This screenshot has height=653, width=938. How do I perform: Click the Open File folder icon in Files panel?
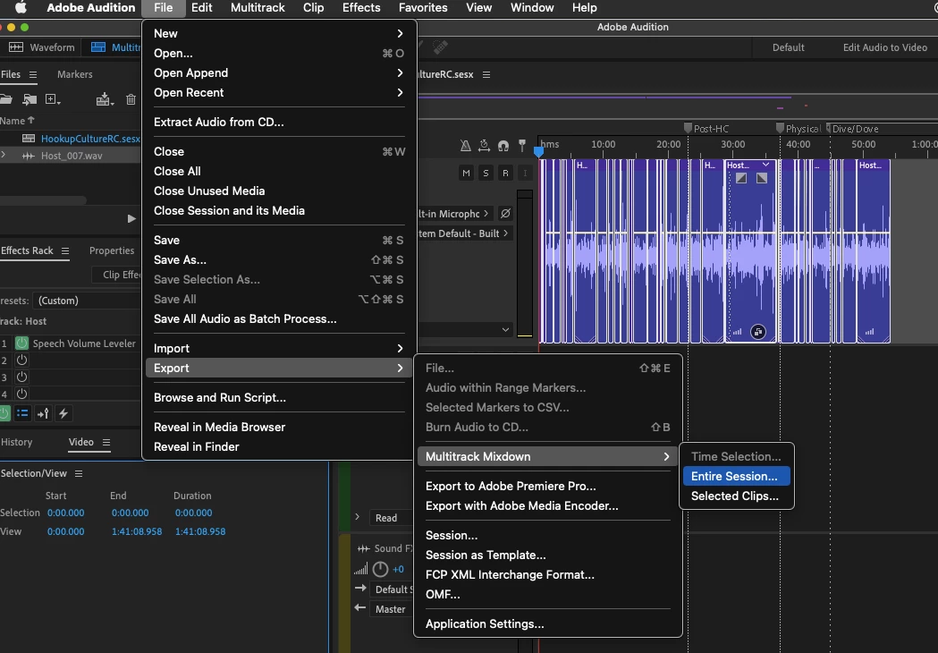pyautogui.click(x=5, y=99)
